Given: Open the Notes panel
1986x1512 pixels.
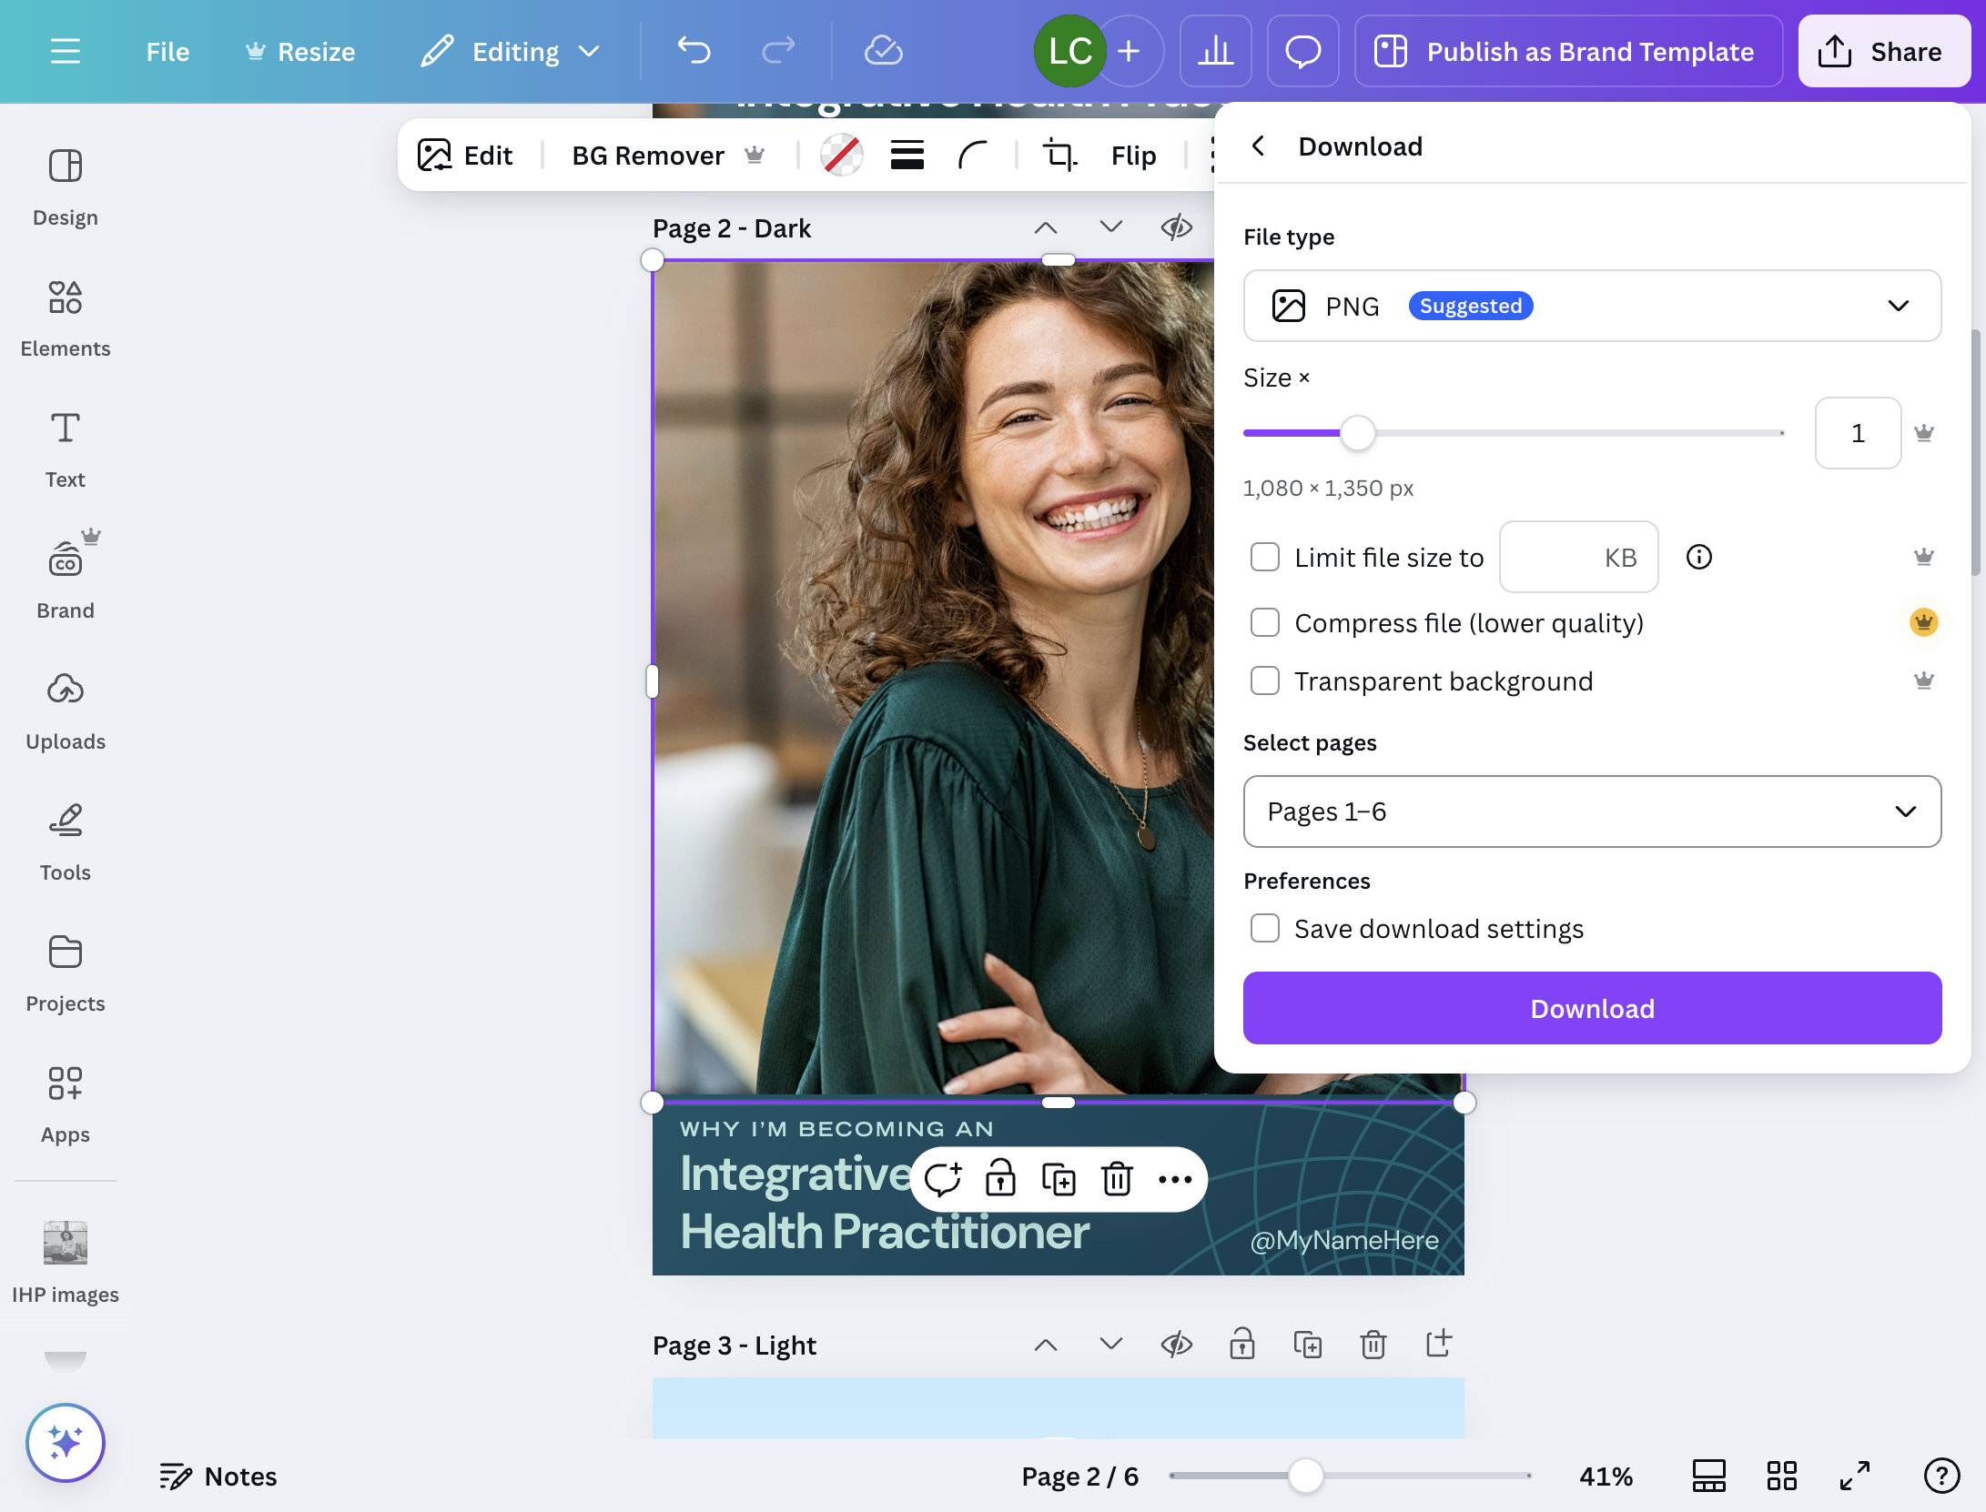Looking at the screenshot, I should coord(218,1476).
